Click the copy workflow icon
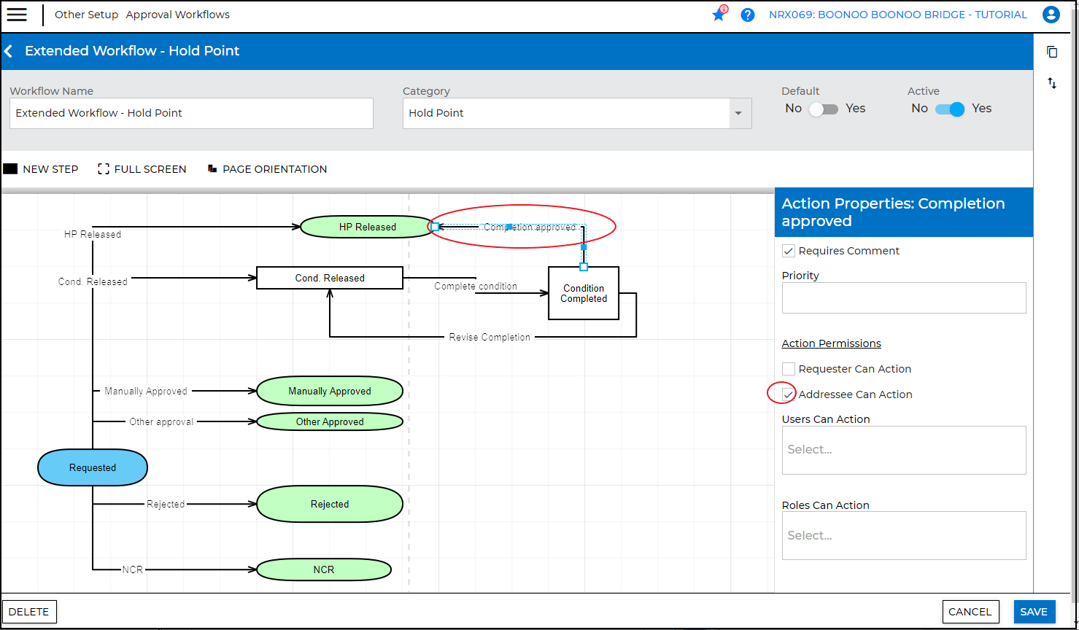The image size is (1079, 630). (1051, 52)
